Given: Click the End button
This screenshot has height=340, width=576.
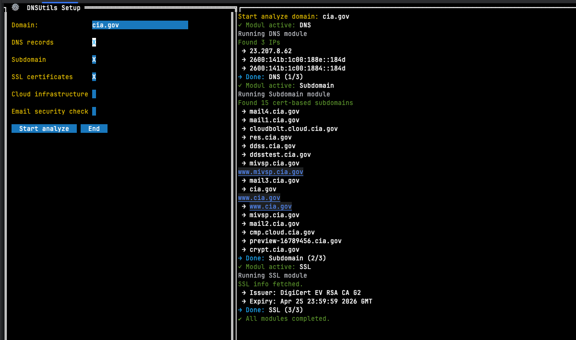Looking at the screenshot, I should 94,129.
